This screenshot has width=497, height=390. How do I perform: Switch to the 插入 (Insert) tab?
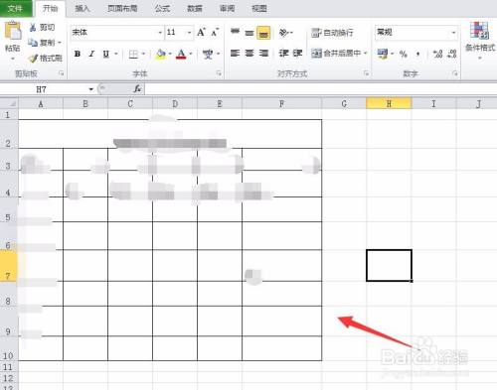(83, 8)
